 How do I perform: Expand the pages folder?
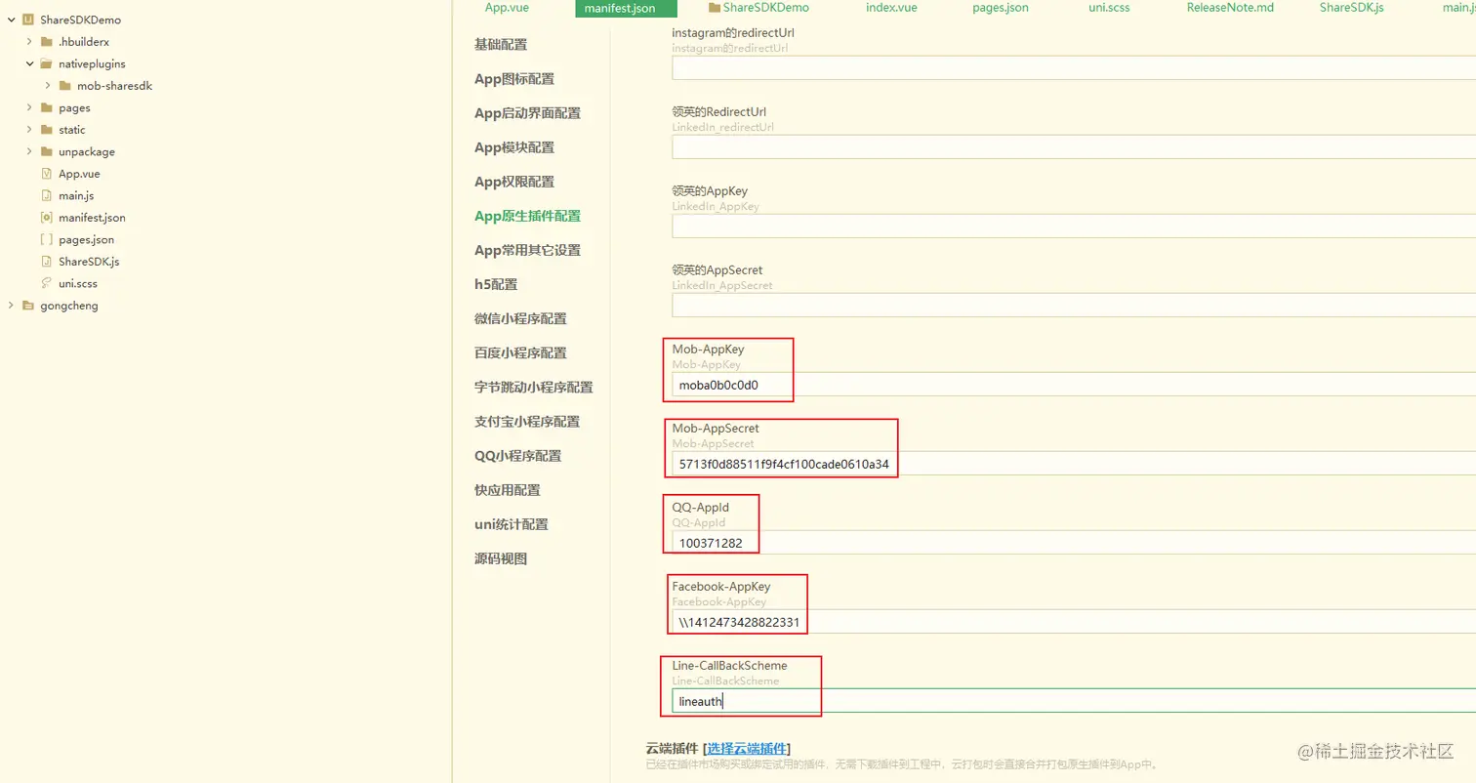[29, 107]
